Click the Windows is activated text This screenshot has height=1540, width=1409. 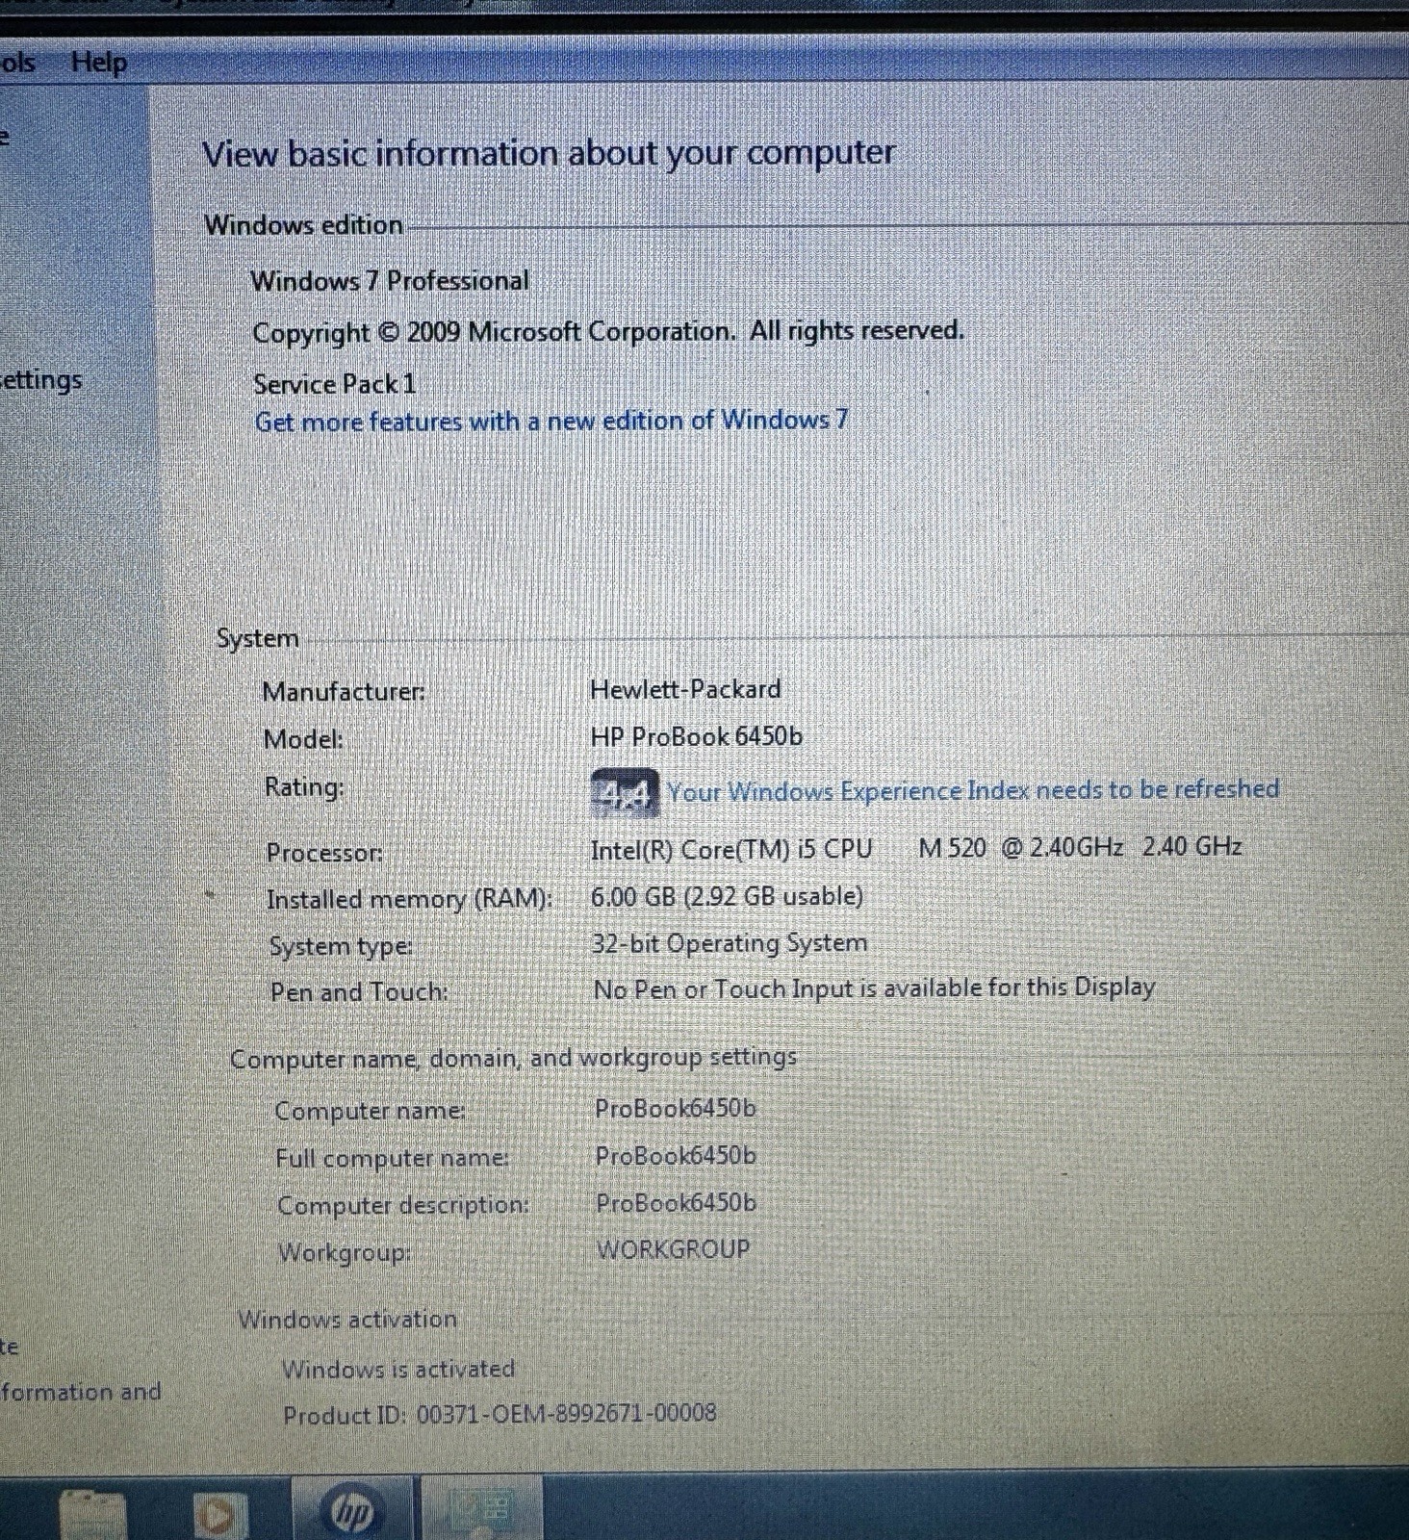[398, 1369]
